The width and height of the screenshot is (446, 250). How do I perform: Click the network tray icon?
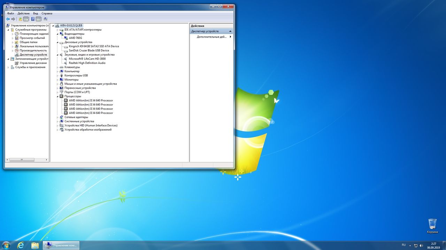click(x=416, y=245)
